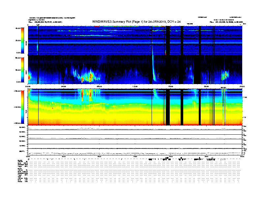Click the type III burst near 14:00 in RAD1
Viewport: 261px width, 201px height.
point(154,68)
